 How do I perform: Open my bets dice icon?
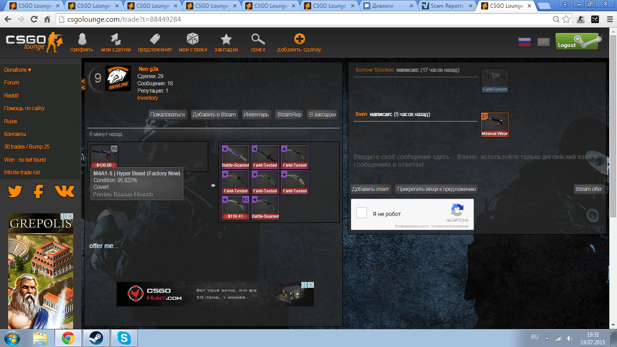tap(193, 40)
